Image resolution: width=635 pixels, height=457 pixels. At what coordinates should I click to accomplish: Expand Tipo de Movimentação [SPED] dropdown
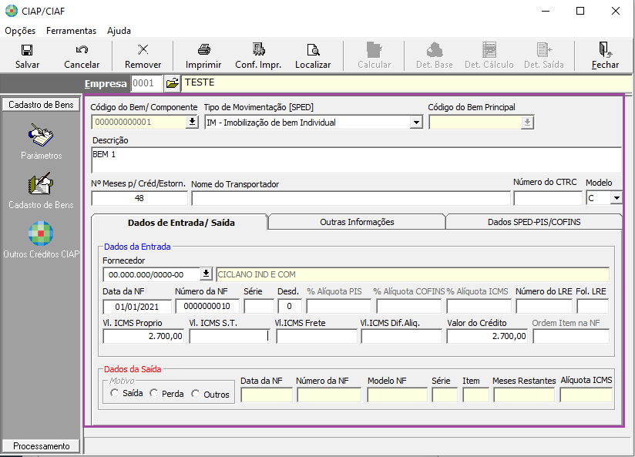(416, 123)
